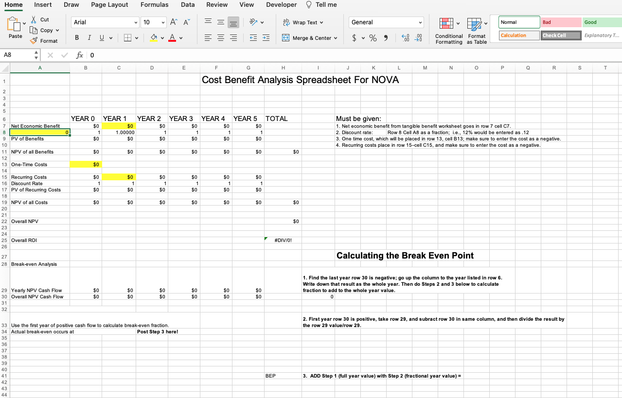Open the font size 10 dropdown
Viewport: 622px width, 398px height.
click(x=163, y=22)
